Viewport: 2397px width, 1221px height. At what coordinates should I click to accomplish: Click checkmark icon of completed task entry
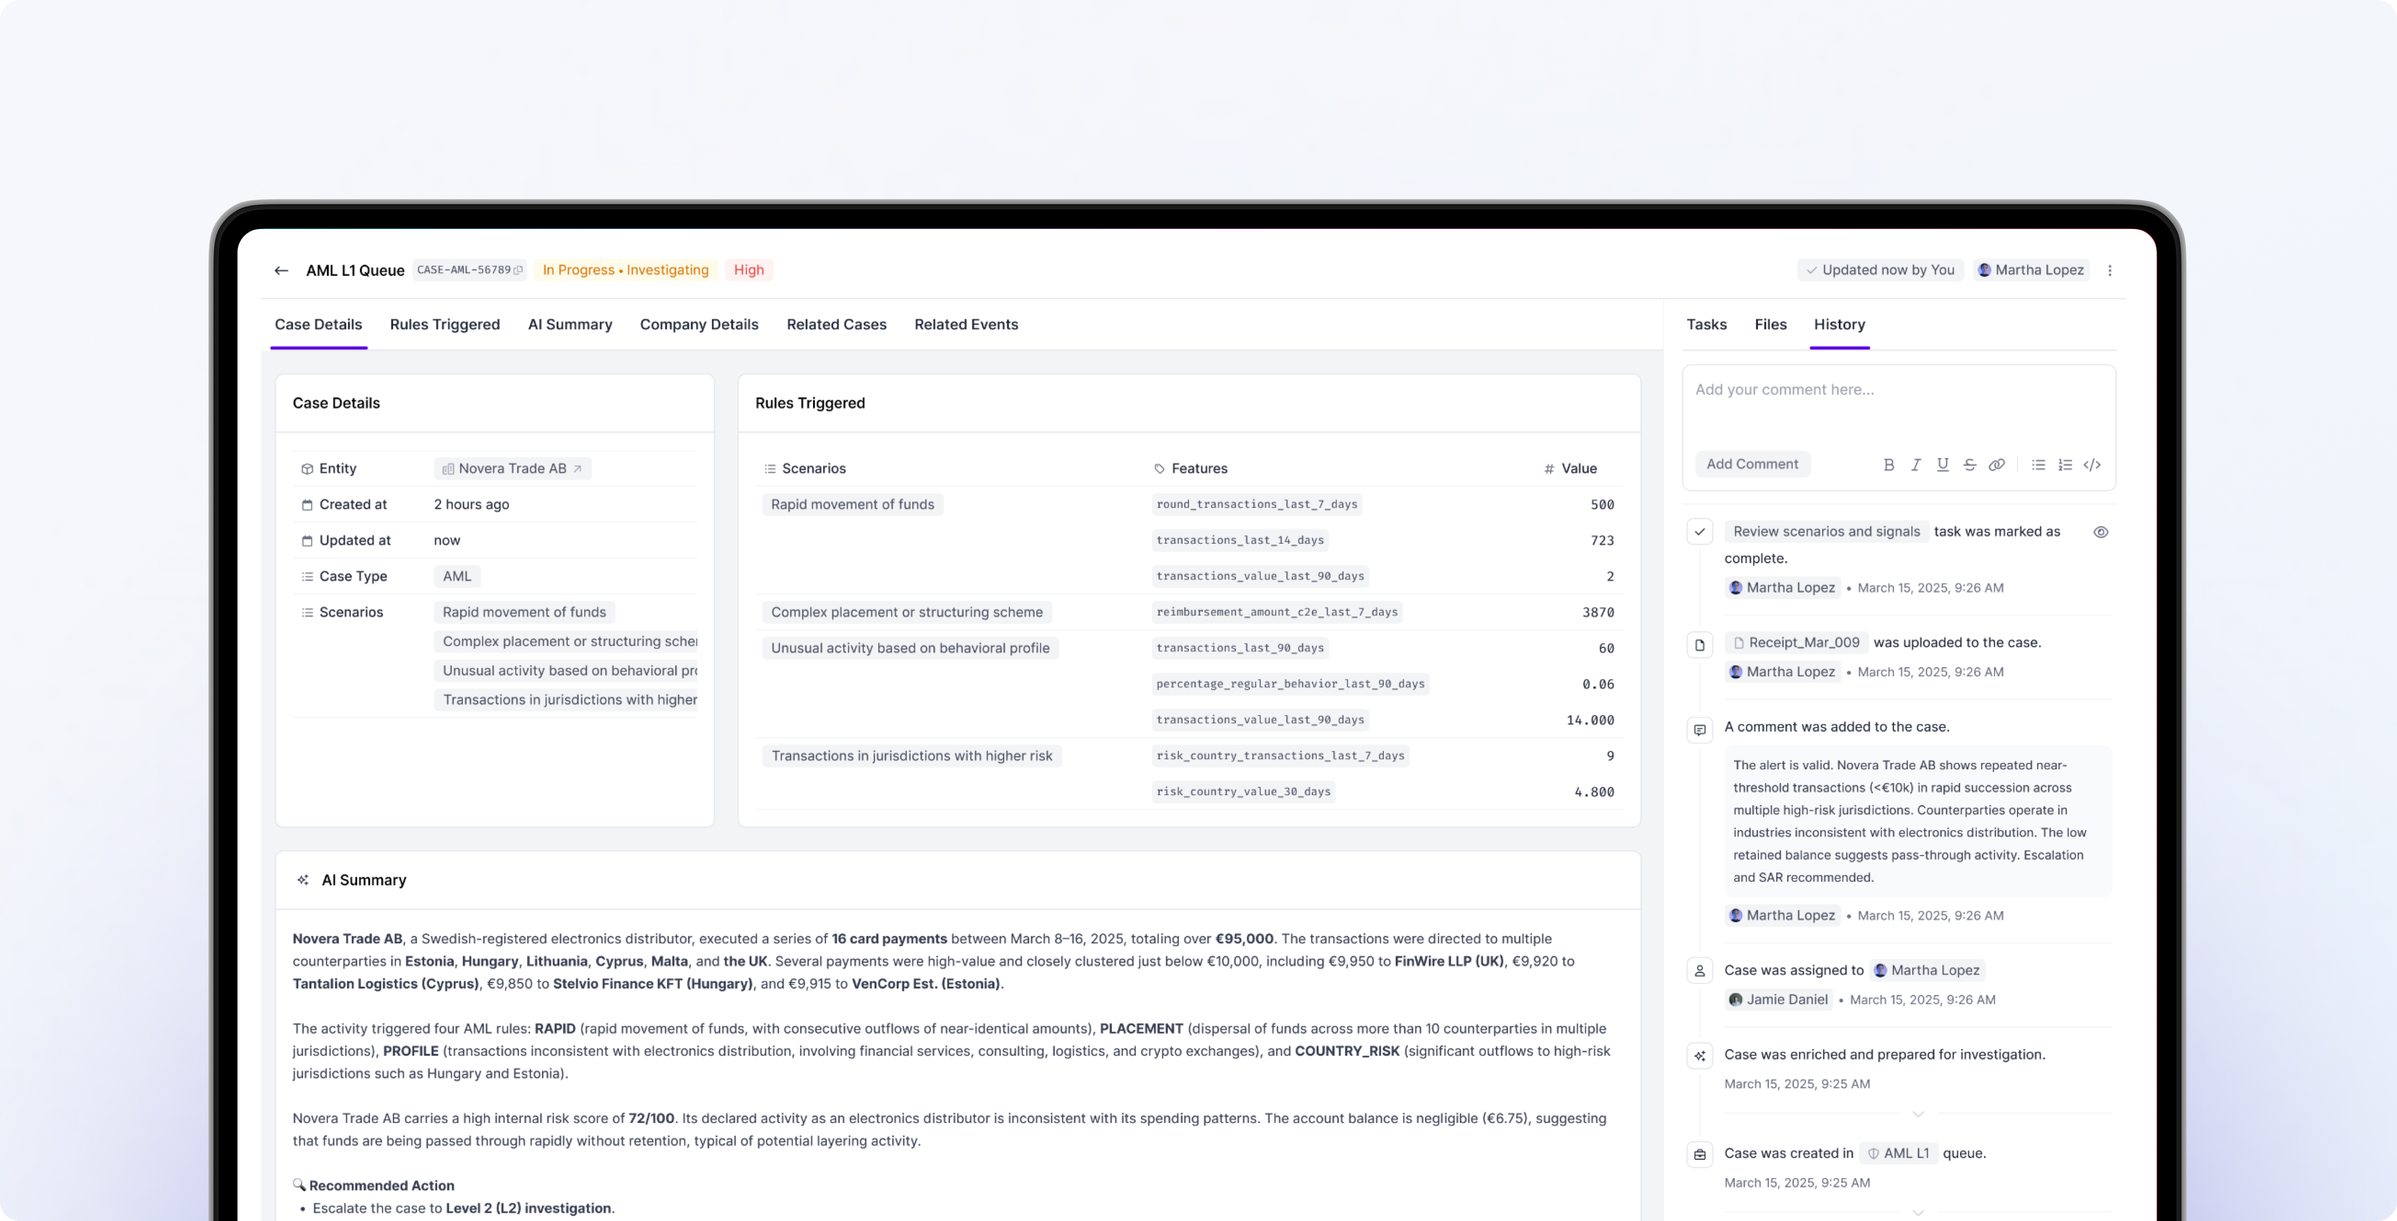click(1699, 532)
